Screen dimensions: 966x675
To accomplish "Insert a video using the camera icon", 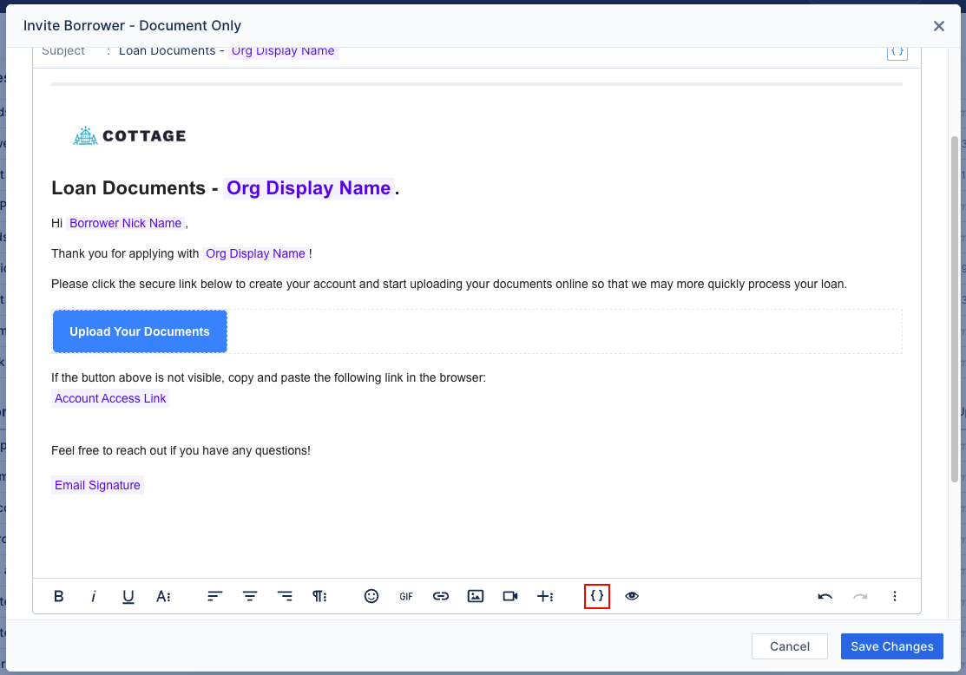I will point(509,596).
